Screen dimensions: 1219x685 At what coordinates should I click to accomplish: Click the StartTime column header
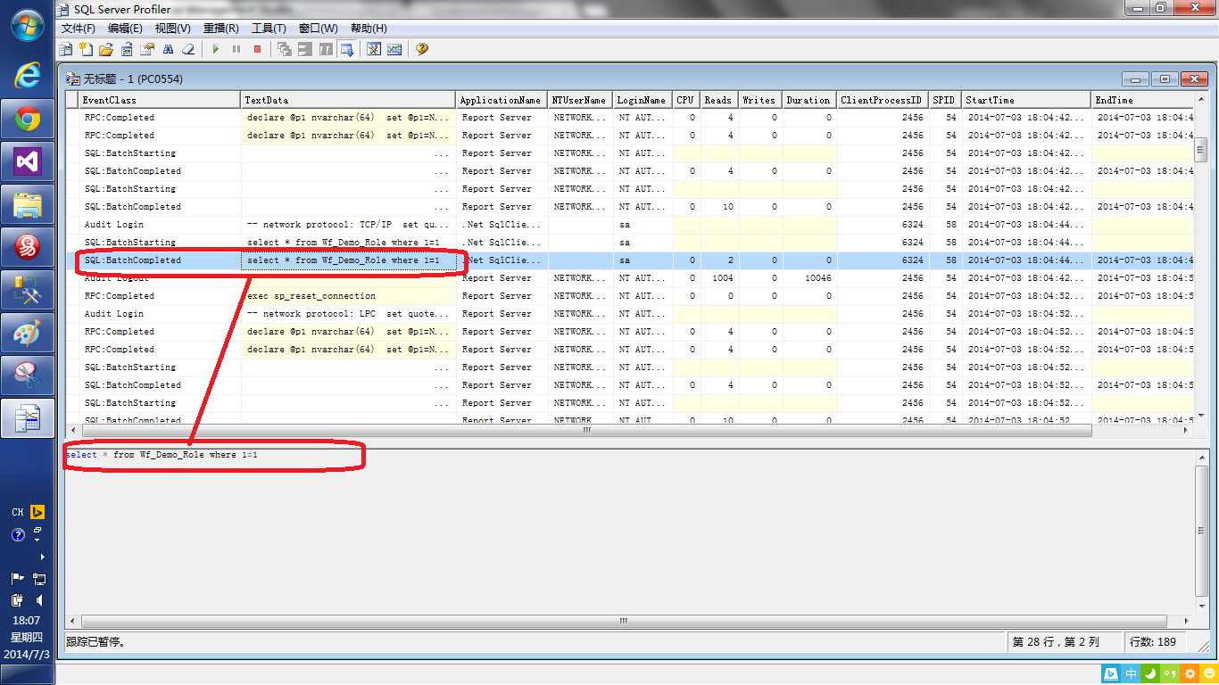[1026, 100]
